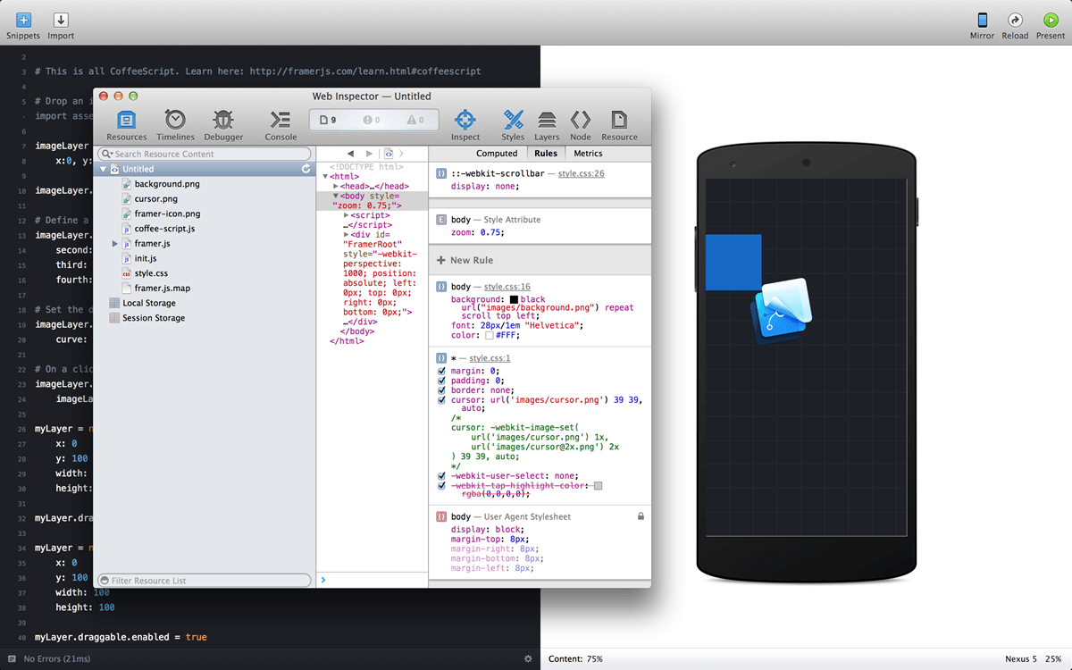Image resolution: width=1072 pixels, height=670 pixels.
Task: Go forward using the navigation right arrow
Action: [367, 154]
